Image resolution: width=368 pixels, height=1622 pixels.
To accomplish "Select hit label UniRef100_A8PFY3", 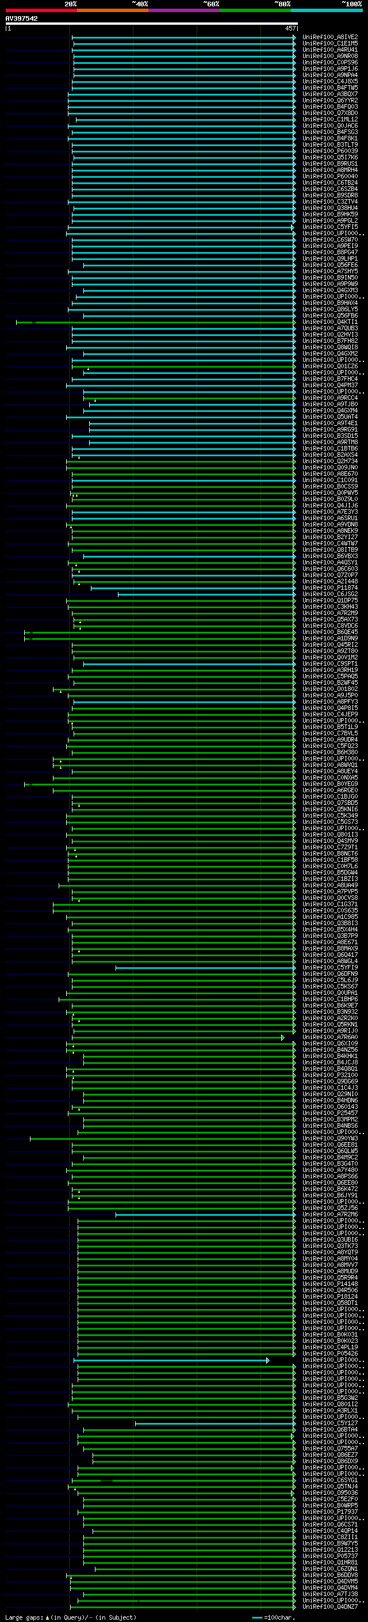I will pos(330,701).
